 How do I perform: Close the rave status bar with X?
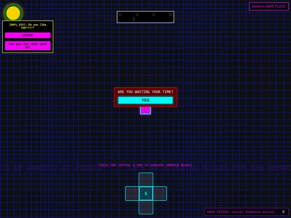(283, 212)
